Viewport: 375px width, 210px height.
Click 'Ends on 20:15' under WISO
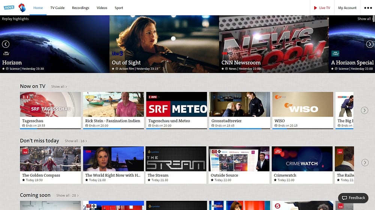click(288, 126)
